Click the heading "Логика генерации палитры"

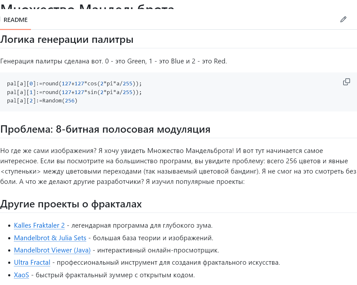(67, 40)
